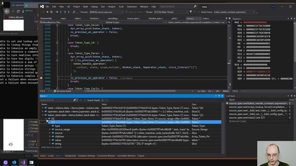Expand the source_range watch field
This screenshot has height=166, width=296.
click(50, 130)
